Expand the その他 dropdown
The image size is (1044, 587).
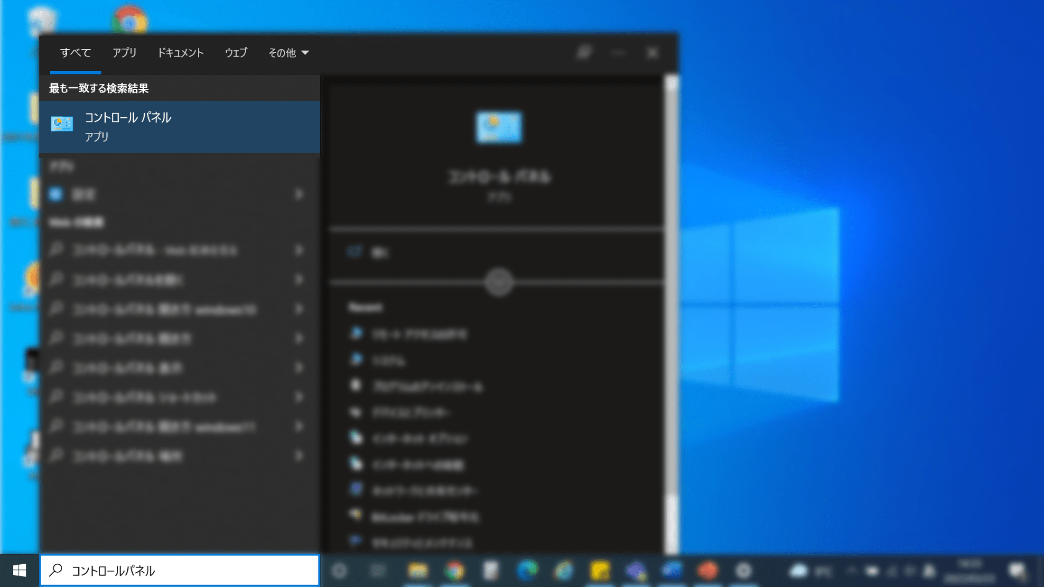point(289,53)
